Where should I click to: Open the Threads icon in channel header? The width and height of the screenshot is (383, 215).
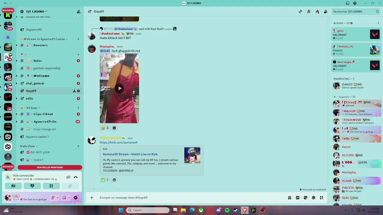[300, 12]
